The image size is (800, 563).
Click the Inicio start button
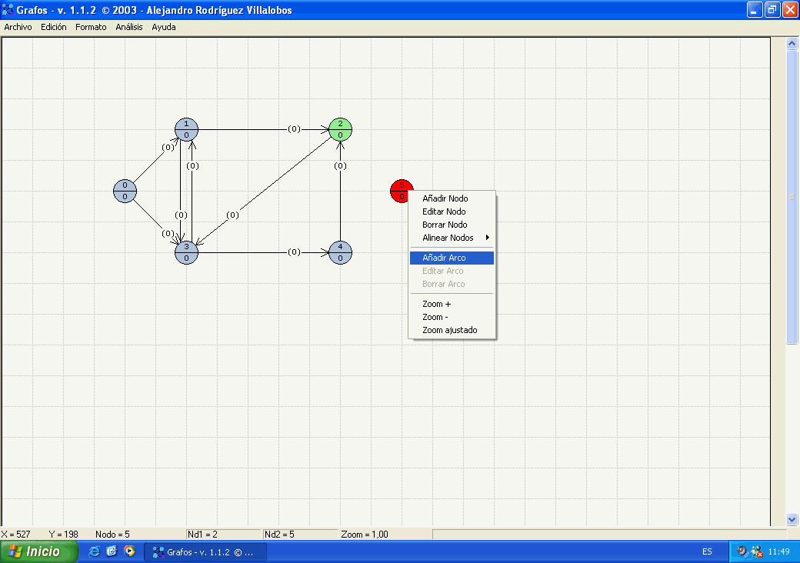39,551
